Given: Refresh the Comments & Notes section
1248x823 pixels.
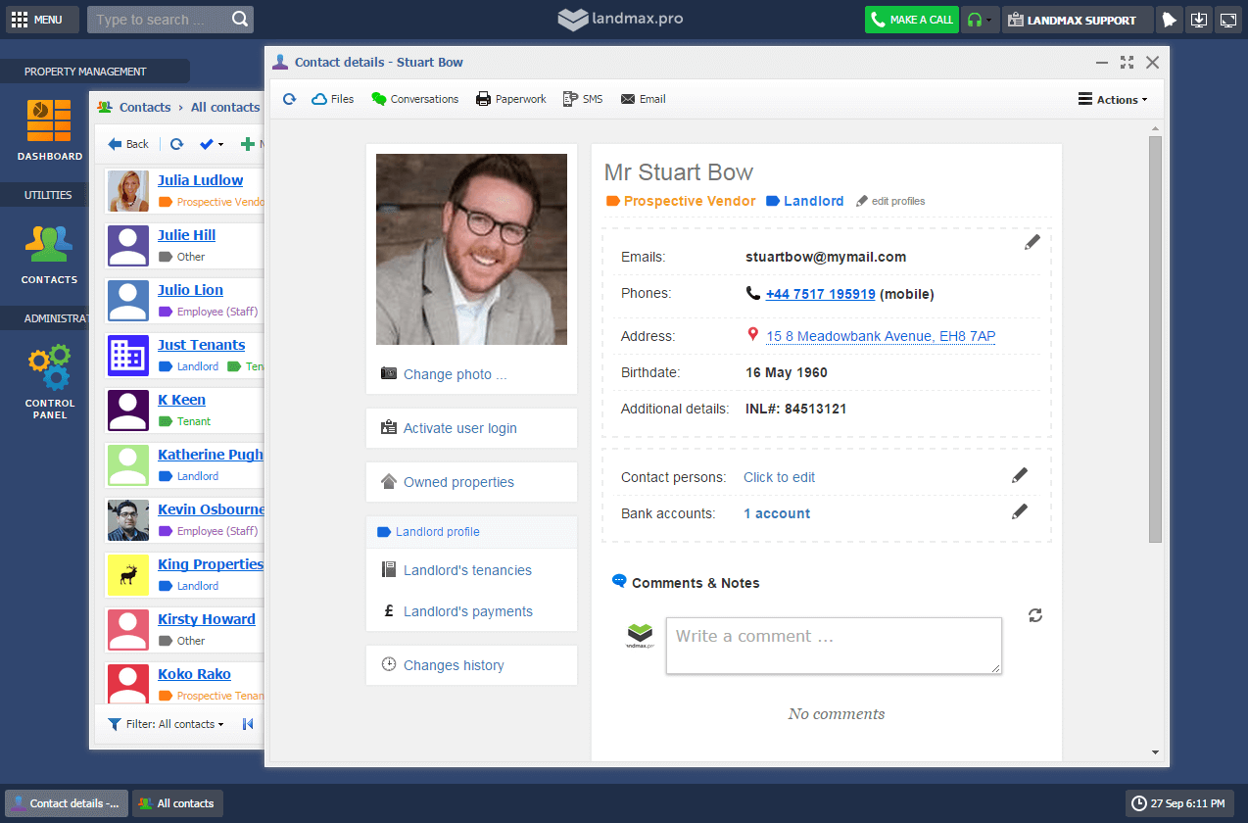Looking at the screenshot, I should pyautogui.click(x=1035, y=615).
